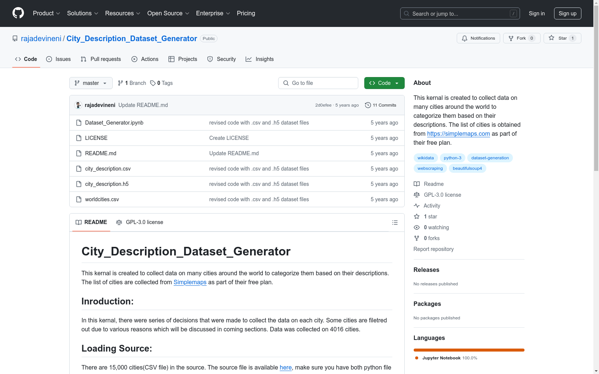Click rajadevineni's avatar in commit bar
The image size is (599, 374).
(x=78, y=105)
